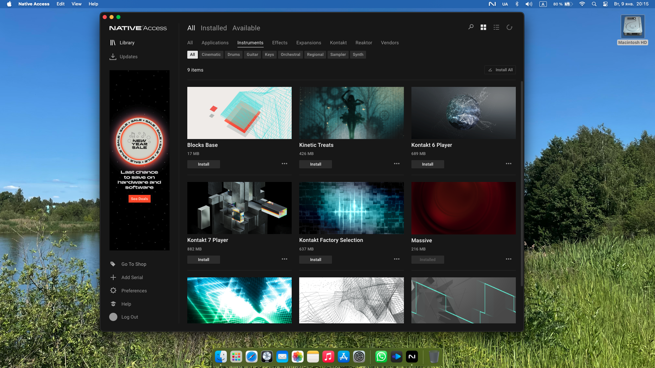
Task: Click the Massive red artwork thumbnail
Action: coord(463,208)
